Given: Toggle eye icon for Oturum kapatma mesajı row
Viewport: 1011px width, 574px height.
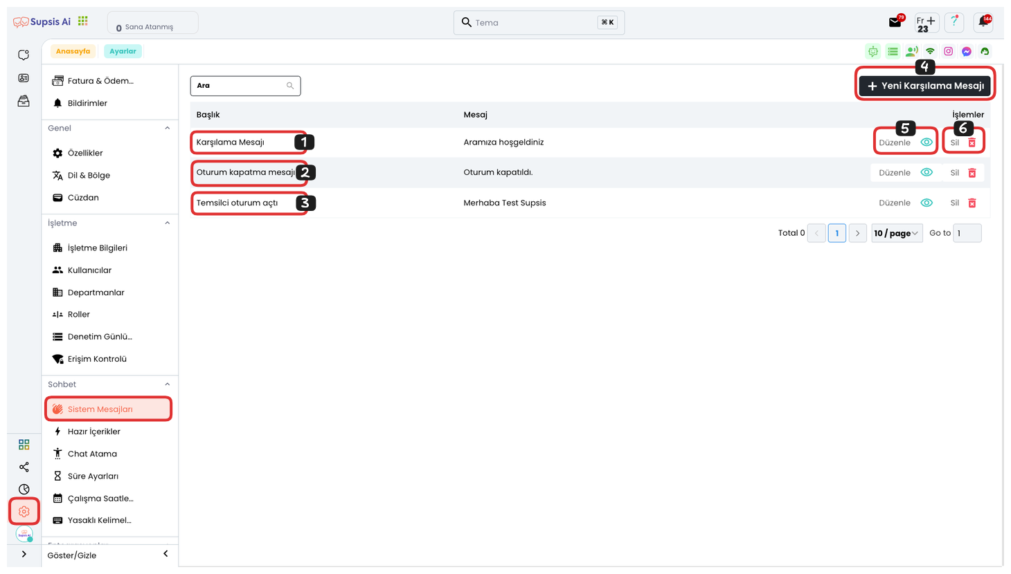Looking at the screenshot, I should click(x=927, y=172).
